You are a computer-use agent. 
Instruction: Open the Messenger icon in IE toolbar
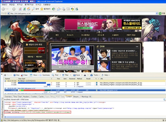coord(77,9)
